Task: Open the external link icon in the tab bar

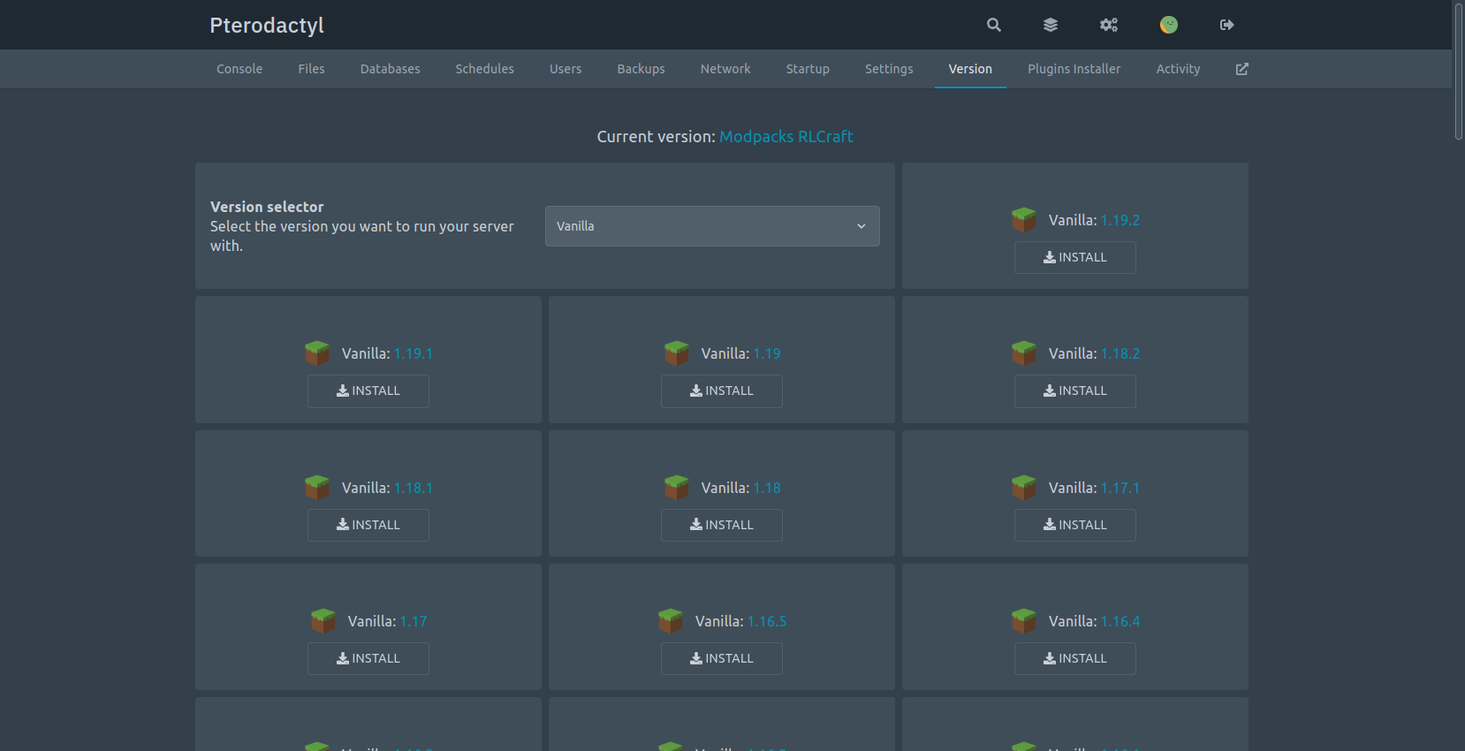Action: coord(1241,69)
